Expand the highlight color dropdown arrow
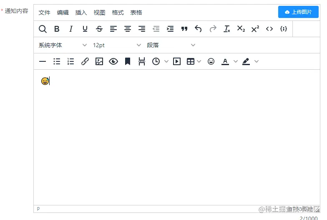 (x=257, y=61)
